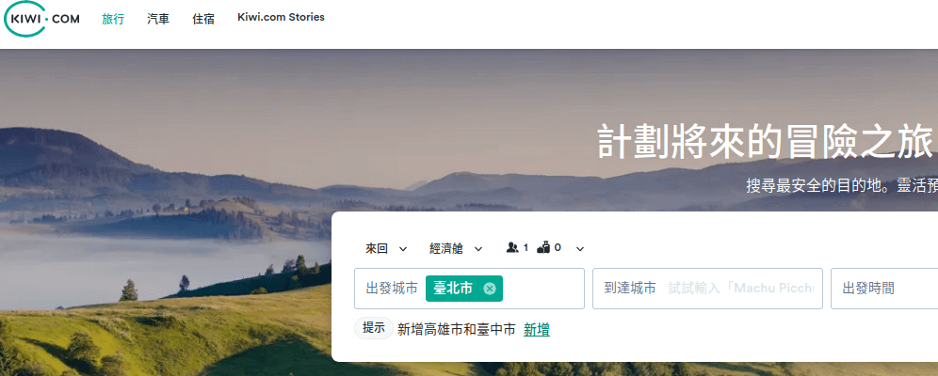Click the chevron next to 經濟艙
Image resolution: width=938 pixels, height=376 pixels.
click(478, 249)
